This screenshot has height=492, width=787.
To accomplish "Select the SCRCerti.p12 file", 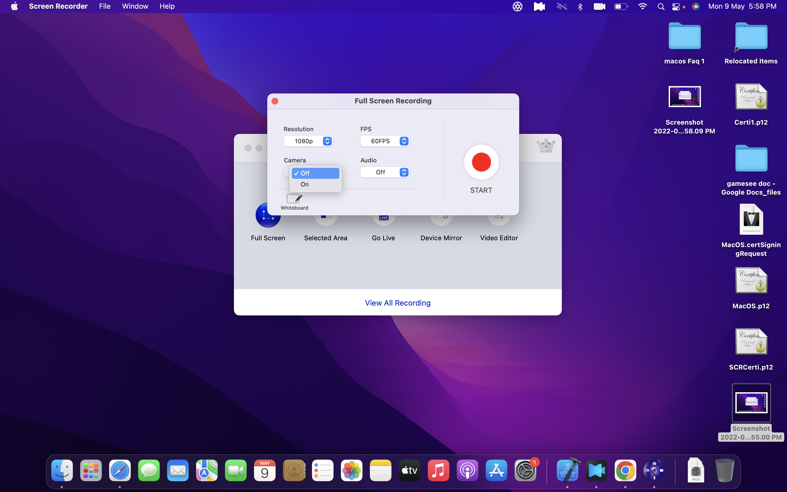I will tap(751, 342).
